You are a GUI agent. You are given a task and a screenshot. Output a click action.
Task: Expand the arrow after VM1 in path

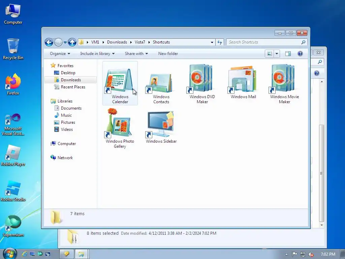(x=103, y=42)
